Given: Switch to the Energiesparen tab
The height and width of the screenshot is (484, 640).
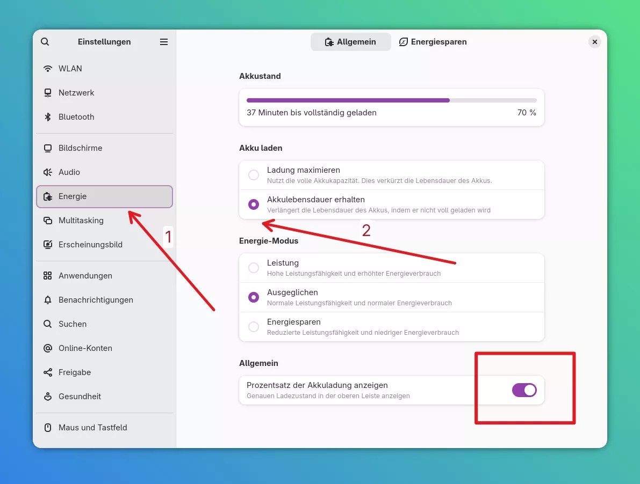Looking at the screenshot, I should tap(433, 42).
